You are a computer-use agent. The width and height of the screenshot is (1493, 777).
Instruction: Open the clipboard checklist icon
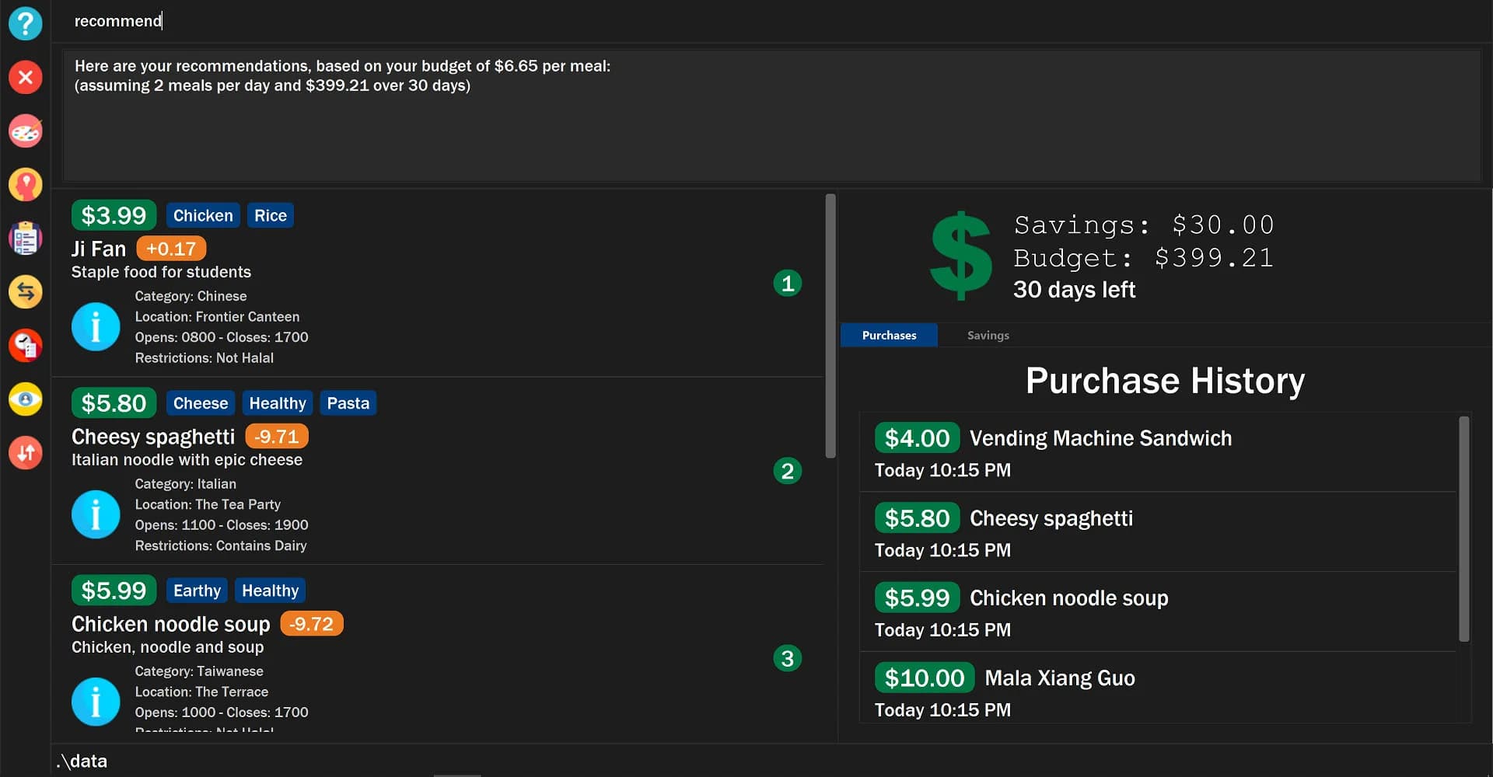pyautogui.click(x=26, y=238)
